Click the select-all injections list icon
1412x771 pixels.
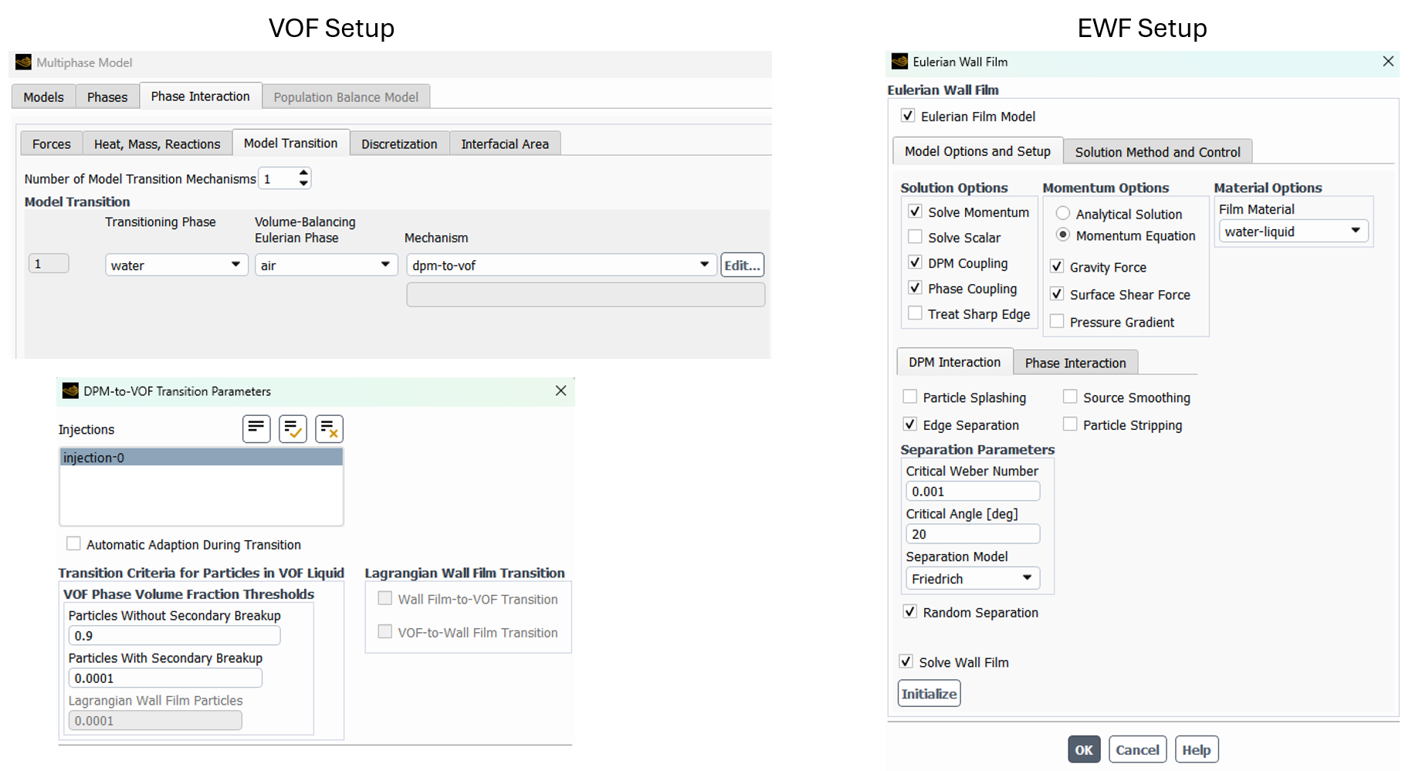(256, 428)
